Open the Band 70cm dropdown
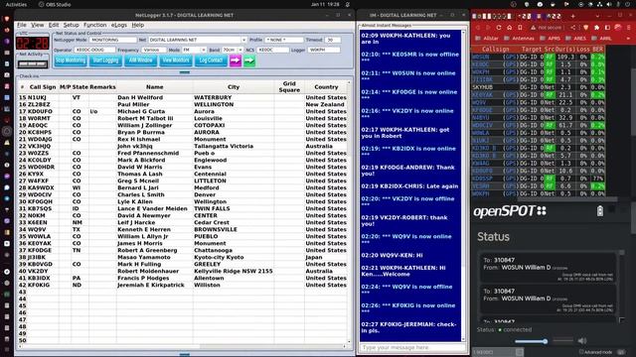636x357 pixels. [x=239, y=50]
